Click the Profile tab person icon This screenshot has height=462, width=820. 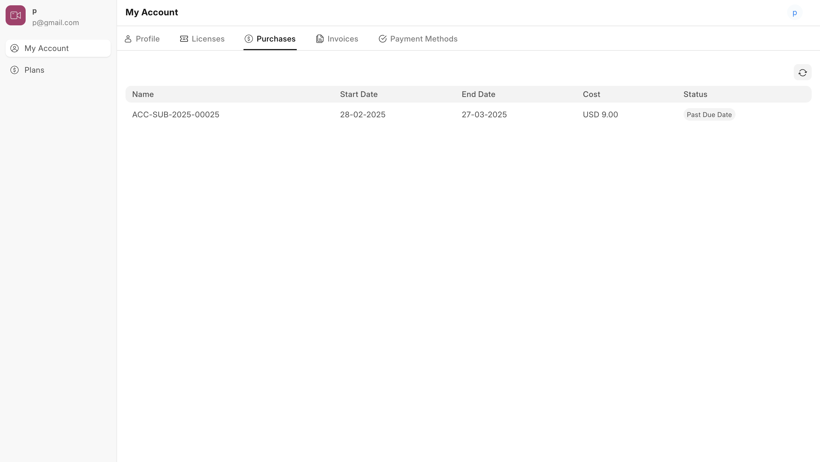click(128, 39)
